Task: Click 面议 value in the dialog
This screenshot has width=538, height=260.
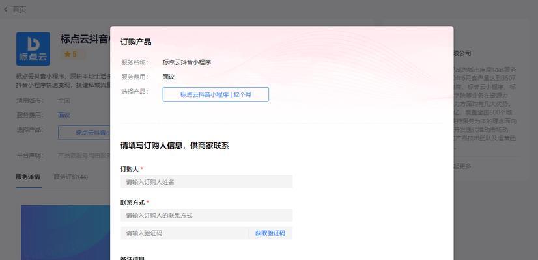Action: tap(169, 77)
